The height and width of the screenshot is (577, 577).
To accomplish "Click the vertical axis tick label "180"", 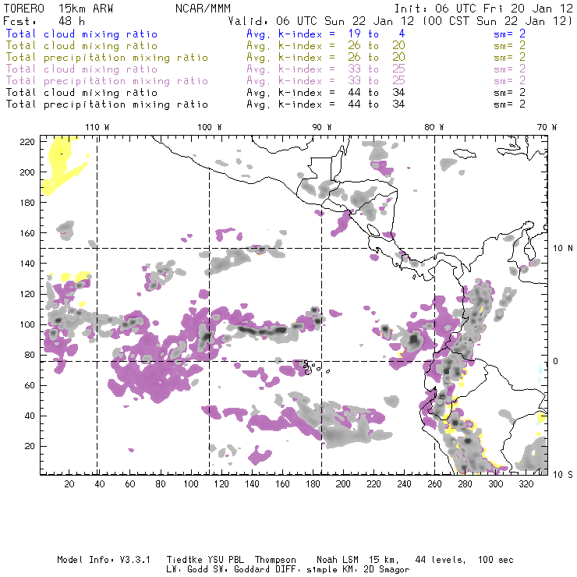I will [27, 203].
